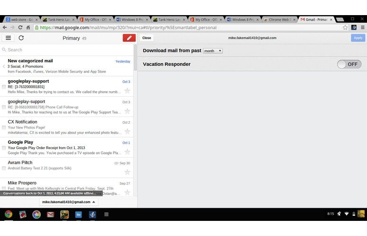Tick the Avram Piltch email checkbox
This screenshot has width=367, height=236.
[x=4, y=168]
